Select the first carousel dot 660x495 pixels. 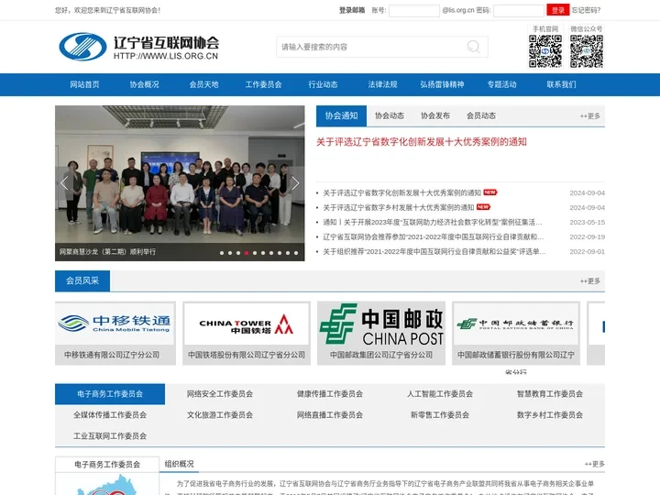point(222,253)
